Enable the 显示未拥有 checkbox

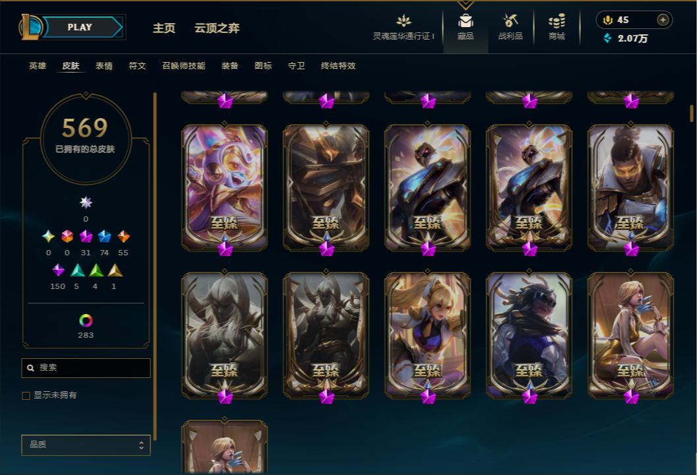[x=26, y=395]
